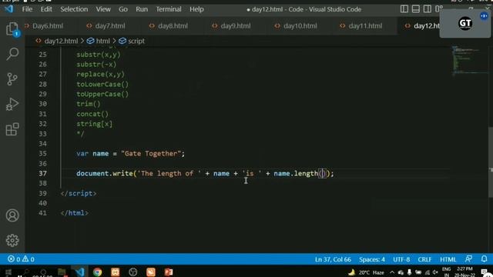This screenshot has width=493, height=277.
Task: Click on document.write on line 37
Action: coord(105,173)
